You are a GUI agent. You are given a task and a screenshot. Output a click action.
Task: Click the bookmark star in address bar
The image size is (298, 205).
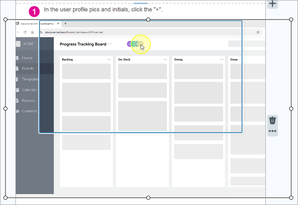[258, 32]
